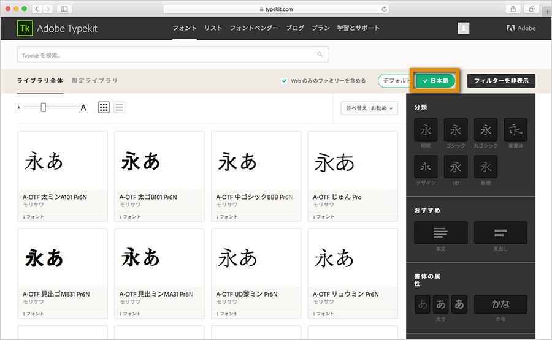Open A-OTF 見出ゴMB31 Pr6N font card
This screenshot has height=340, width=552.
click(x=63, y=274)
